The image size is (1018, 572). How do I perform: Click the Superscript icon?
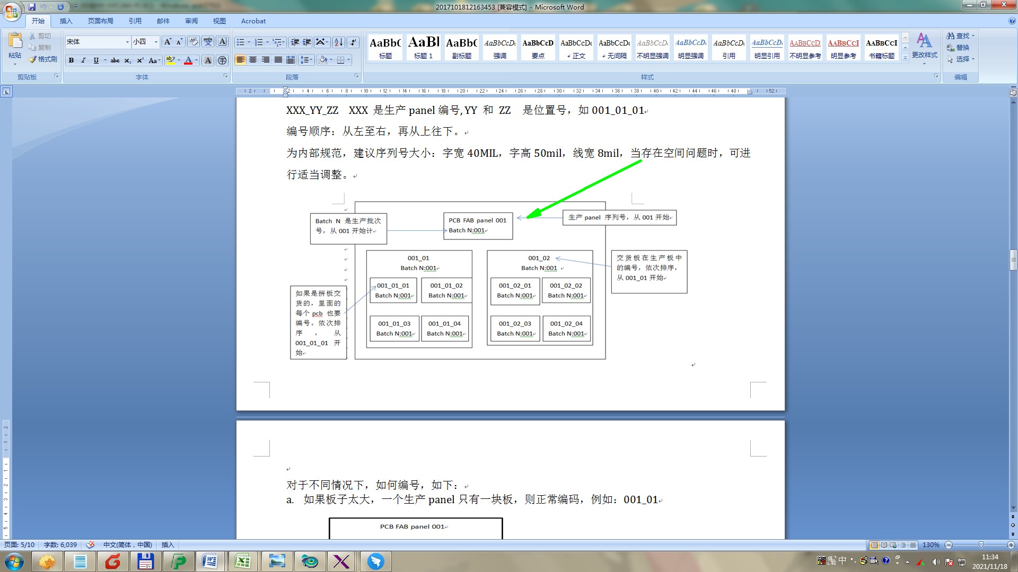(x=140, y=60)
